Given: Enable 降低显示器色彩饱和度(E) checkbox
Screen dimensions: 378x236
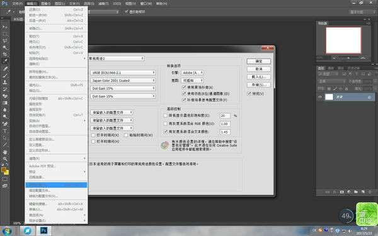Looking at the screenshot, I should [165, 116].
